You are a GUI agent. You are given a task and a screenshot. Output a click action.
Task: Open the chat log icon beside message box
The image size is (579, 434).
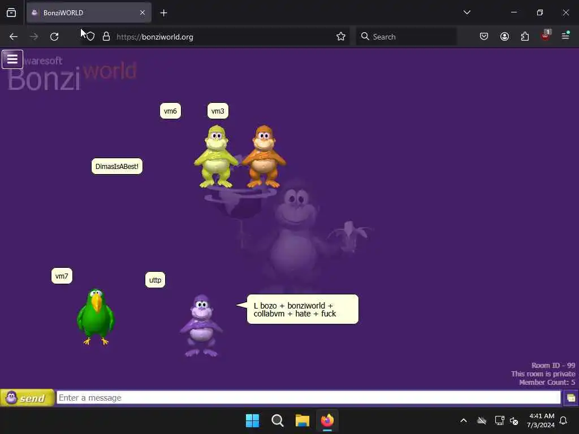coord(571,398)
